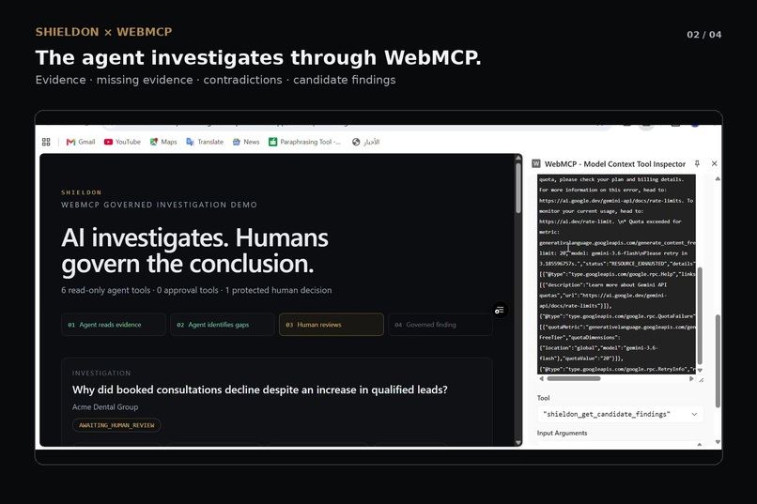Open the Maps bookmark
This screenshot has height=504, width=757.
pos(163,142)
